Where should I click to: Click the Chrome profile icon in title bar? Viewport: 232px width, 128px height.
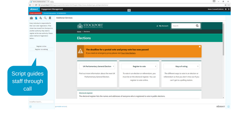point(214,1)
